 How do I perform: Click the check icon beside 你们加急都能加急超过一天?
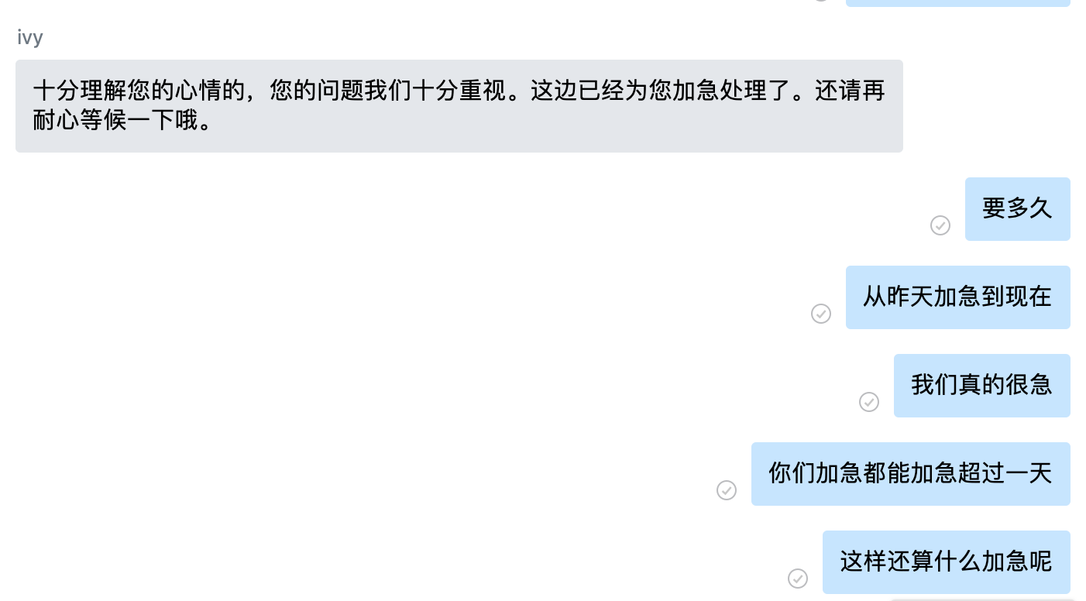(727, 490)
